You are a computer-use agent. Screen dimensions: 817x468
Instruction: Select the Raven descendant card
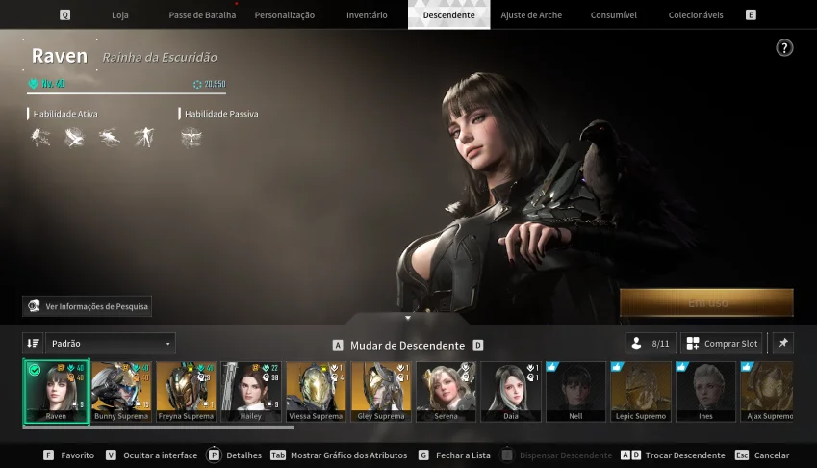pyautogui.click(x=56, y=391)
